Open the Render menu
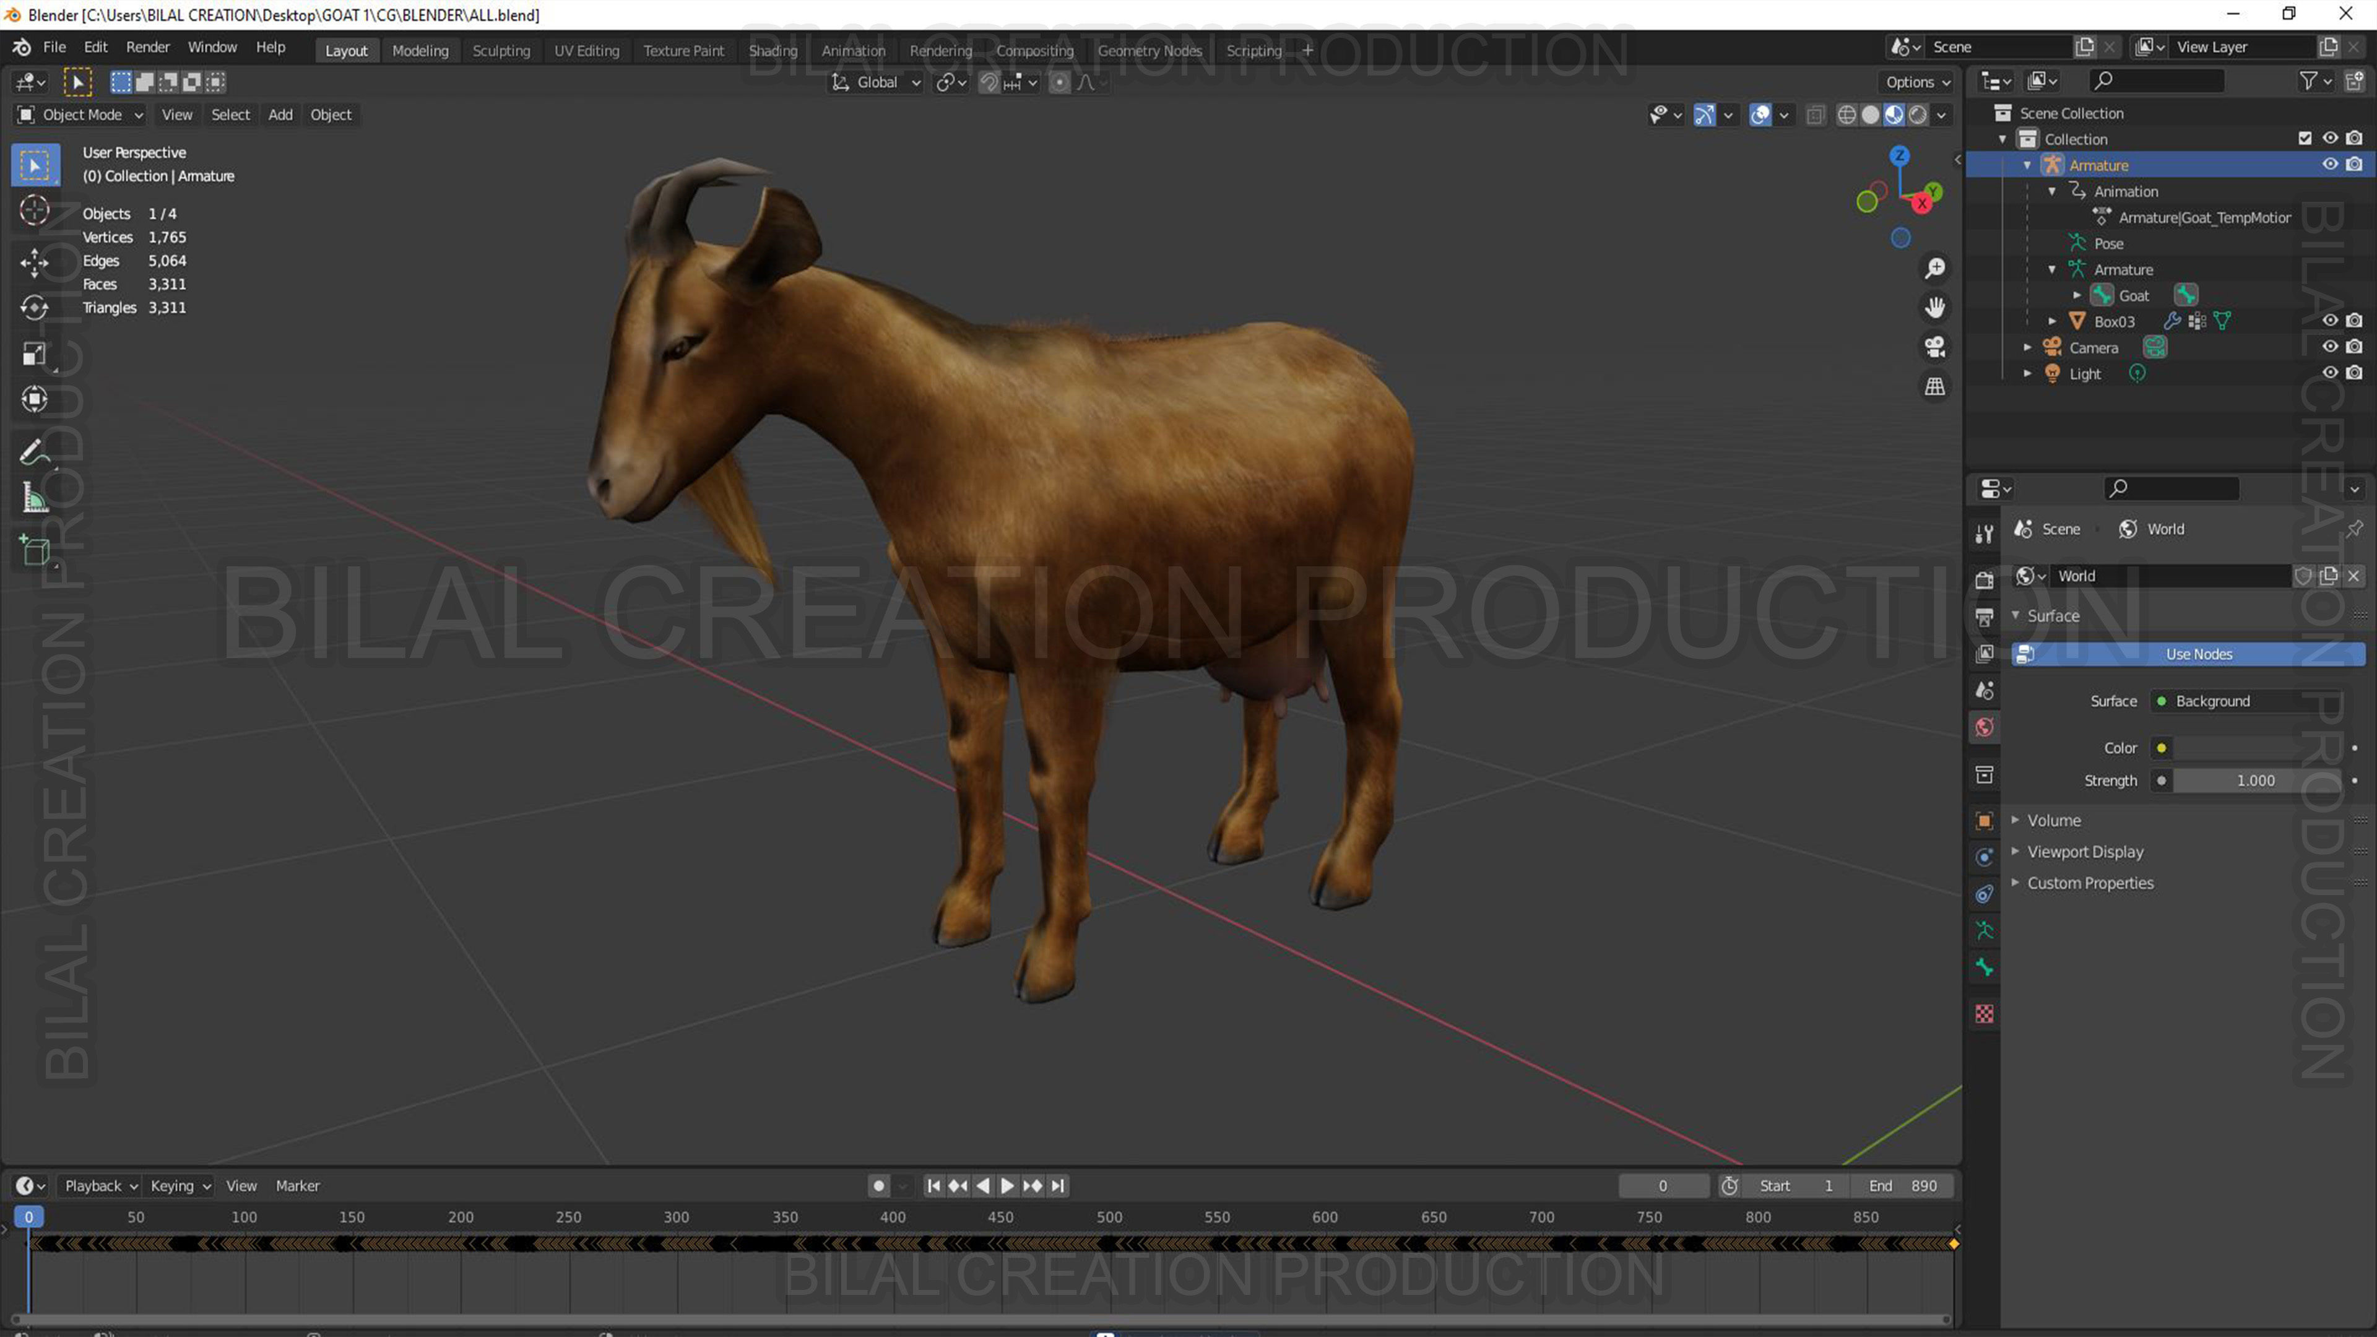 [148, 47]
